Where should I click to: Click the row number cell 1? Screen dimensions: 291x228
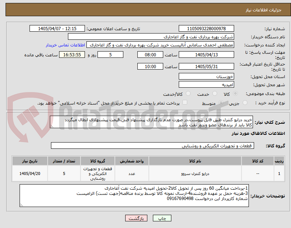point(279,173)
